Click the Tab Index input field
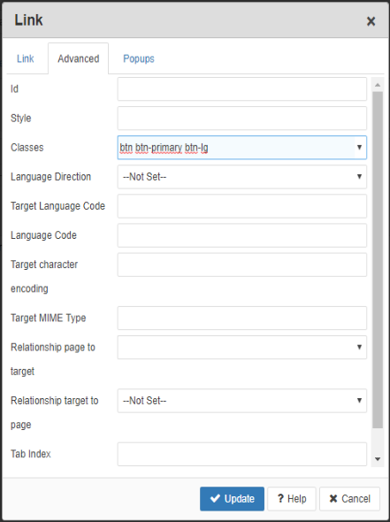390x522 pixels. (242, 454)
